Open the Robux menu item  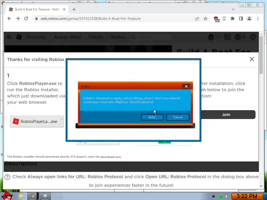118,37
